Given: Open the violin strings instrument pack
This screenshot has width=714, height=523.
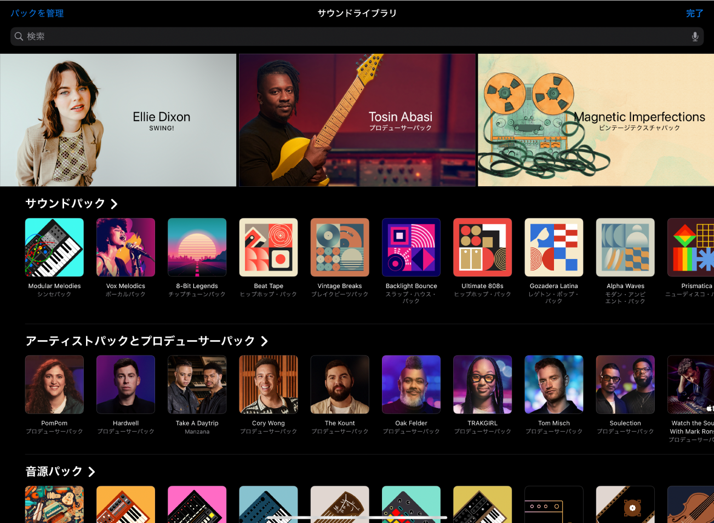Looking at the screenshot, I should [x=691, y=504].
